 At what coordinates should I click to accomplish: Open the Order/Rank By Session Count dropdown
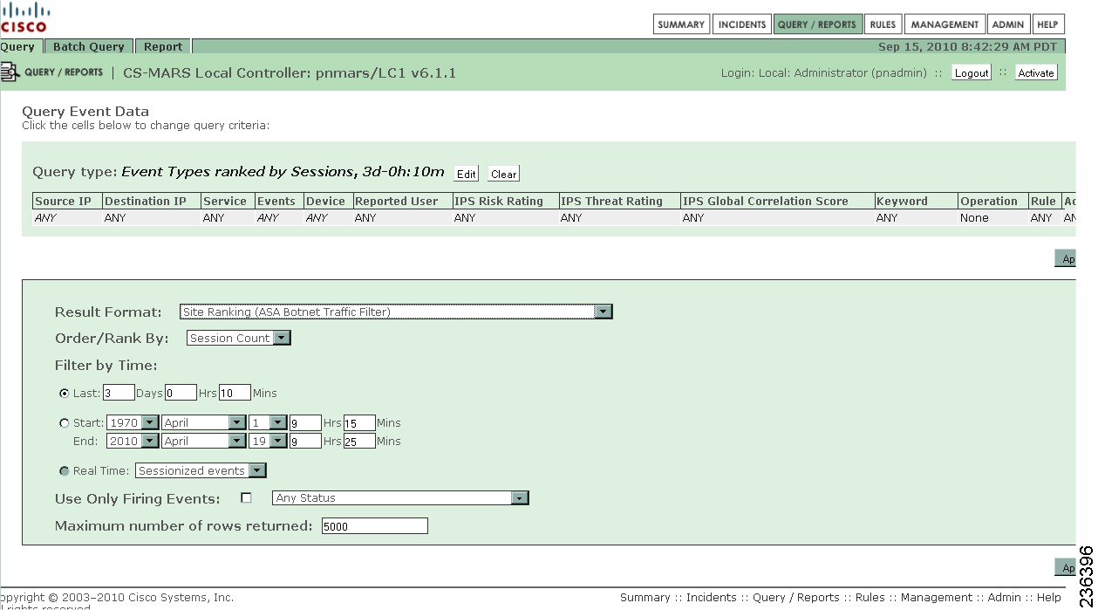pos(238,338)
